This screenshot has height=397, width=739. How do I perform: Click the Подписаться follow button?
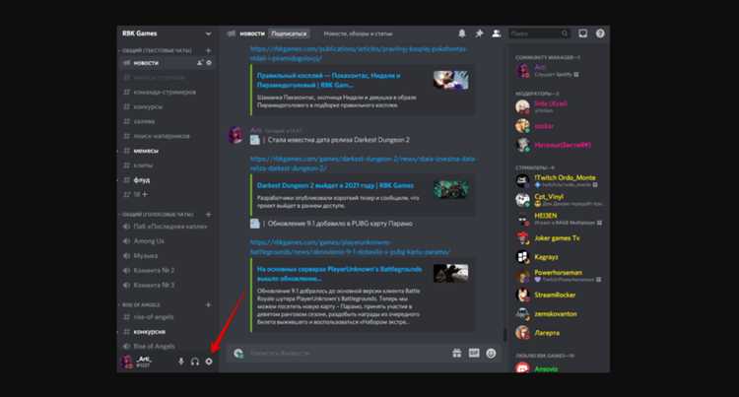[x=289, y=33]
